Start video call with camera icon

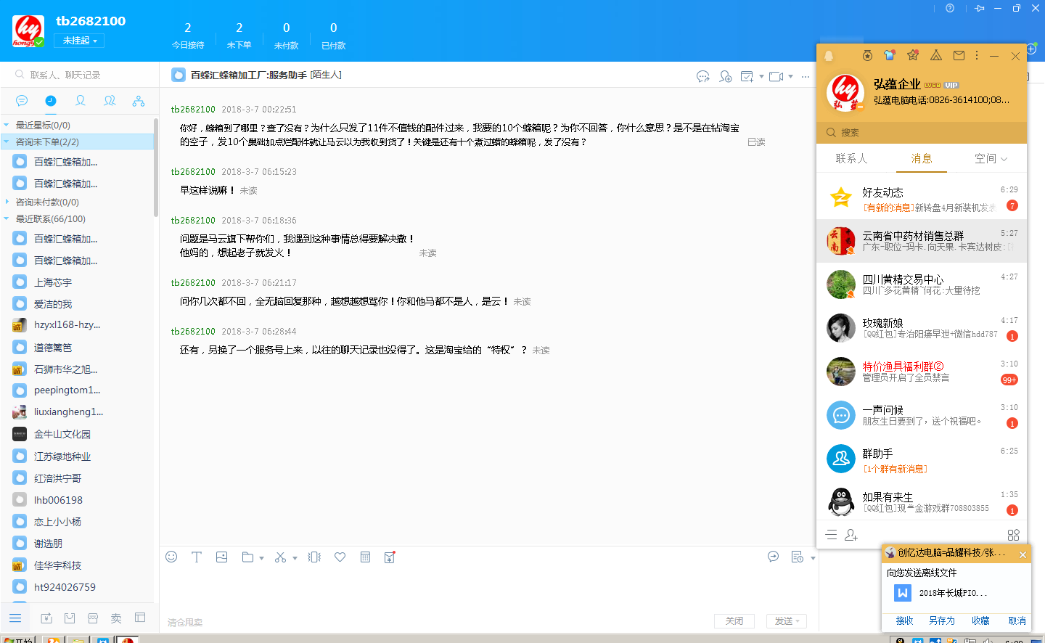(x=776, y=76)
